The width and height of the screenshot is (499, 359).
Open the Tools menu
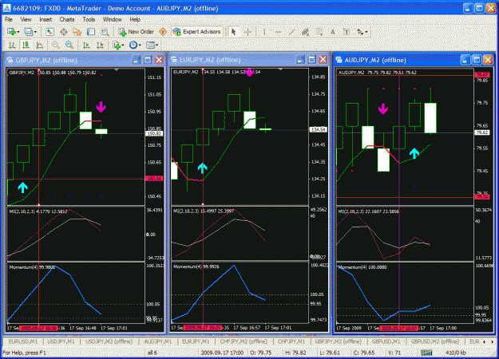click(89, 19)
